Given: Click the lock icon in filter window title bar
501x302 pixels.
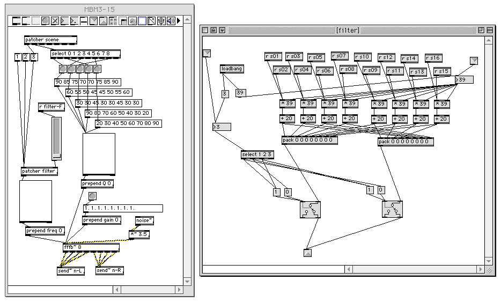Looking at the screenshot, I should [213, 31].
